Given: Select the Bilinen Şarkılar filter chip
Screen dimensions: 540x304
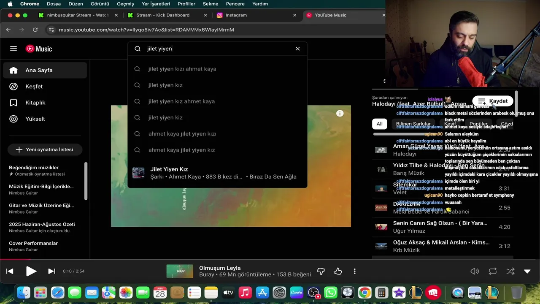Looking at the screenshot, I should pos(413,124).
